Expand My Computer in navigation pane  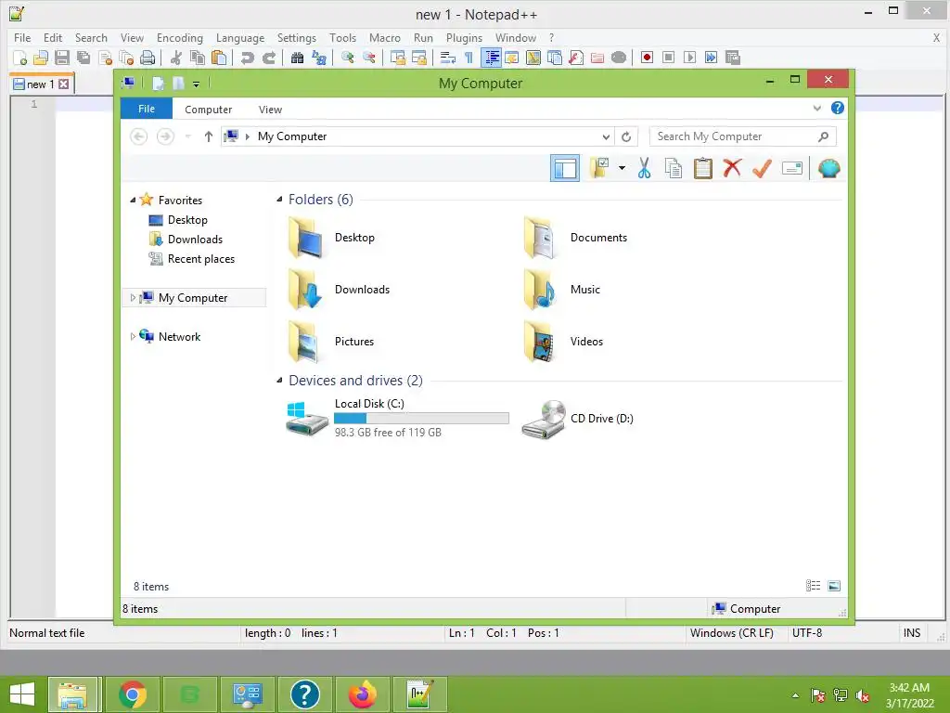click(x=132, y=298)
